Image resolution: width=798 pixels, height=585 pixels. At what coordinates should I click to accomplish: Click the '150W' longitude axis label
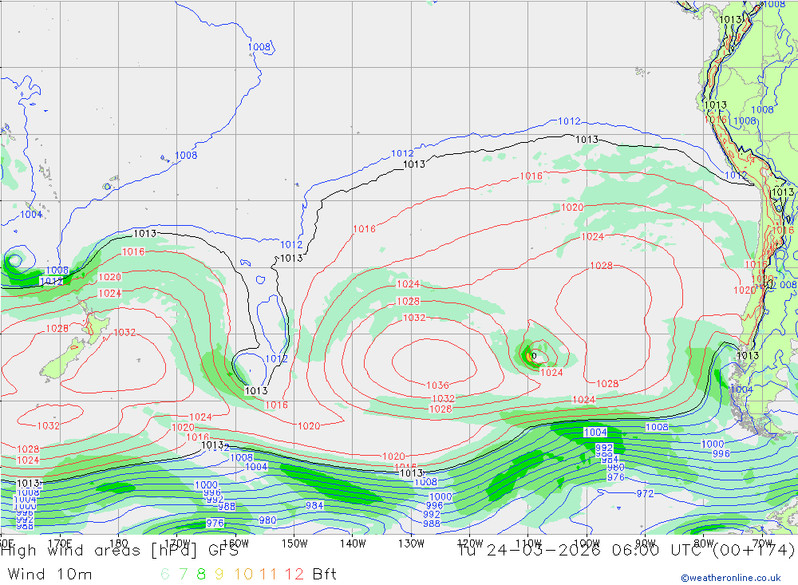pos(294,543)
